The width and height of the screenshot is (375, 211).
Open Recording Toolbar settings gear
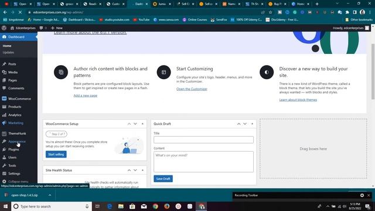click(362, 195)
